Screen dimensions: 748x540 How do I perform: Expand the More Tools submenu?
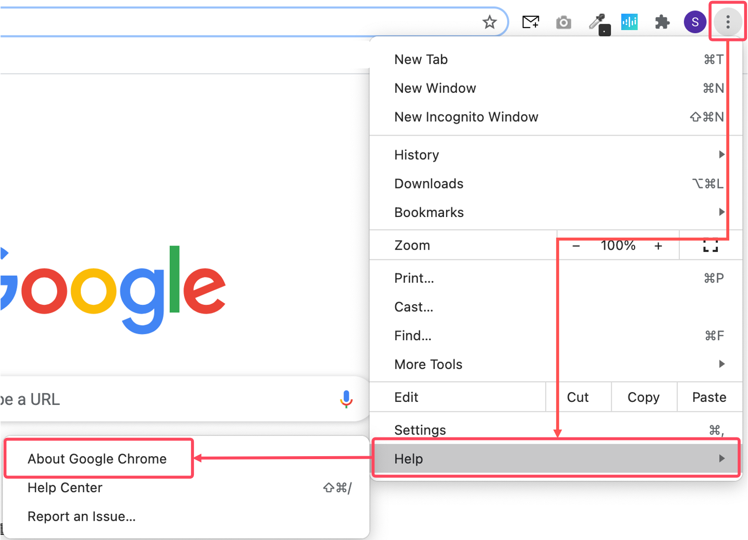tap(556, 364)
